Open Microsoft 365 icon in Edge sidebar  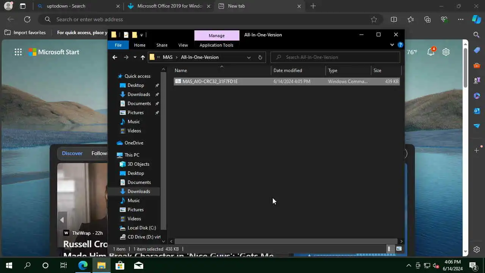477,96
